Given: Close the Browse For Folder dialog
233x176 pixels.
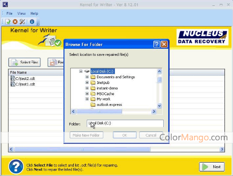Looking at the screenshot, I should click(164, 44).
